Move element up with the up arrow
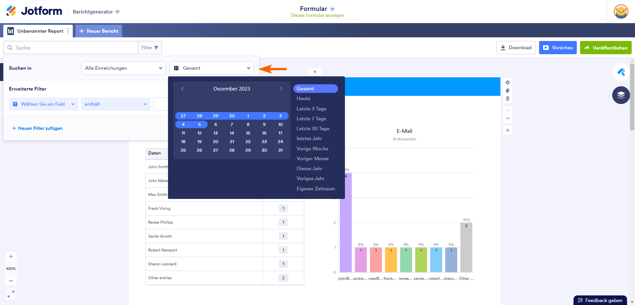 click(x=508, y=110)
